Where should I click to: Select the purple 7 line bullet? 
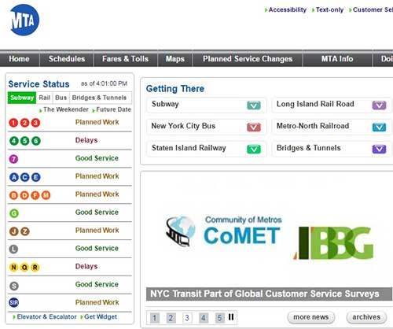pos(13,159)
